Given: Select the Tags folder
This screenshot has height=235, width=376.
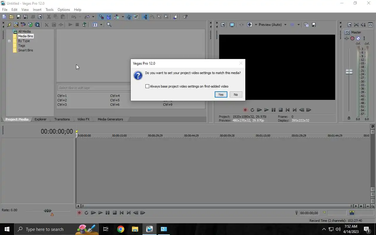Looking at the screenshot, I should pyautogui.click(x=21, y=46).
